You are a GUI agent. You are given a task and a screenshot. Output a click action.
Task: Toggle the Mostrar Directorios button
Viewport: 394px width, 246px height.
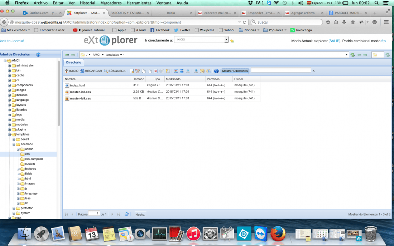(x=235, y=71)
